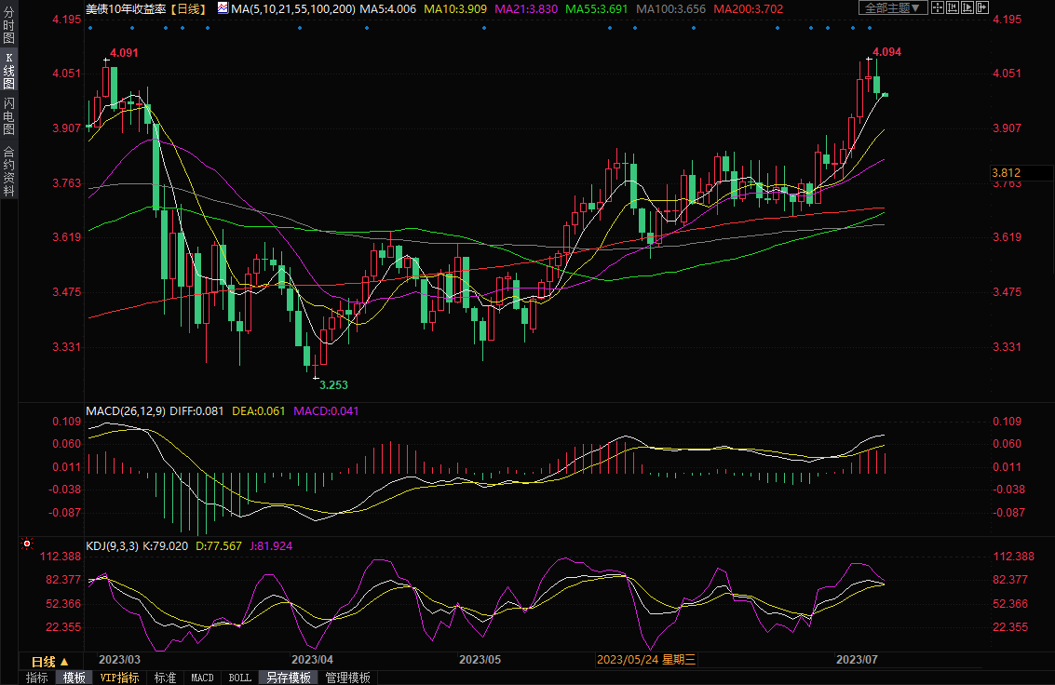Click the 3.253 low price marker
The width and height of the screenshot is (1055, 685).
(x=333, y=383)
